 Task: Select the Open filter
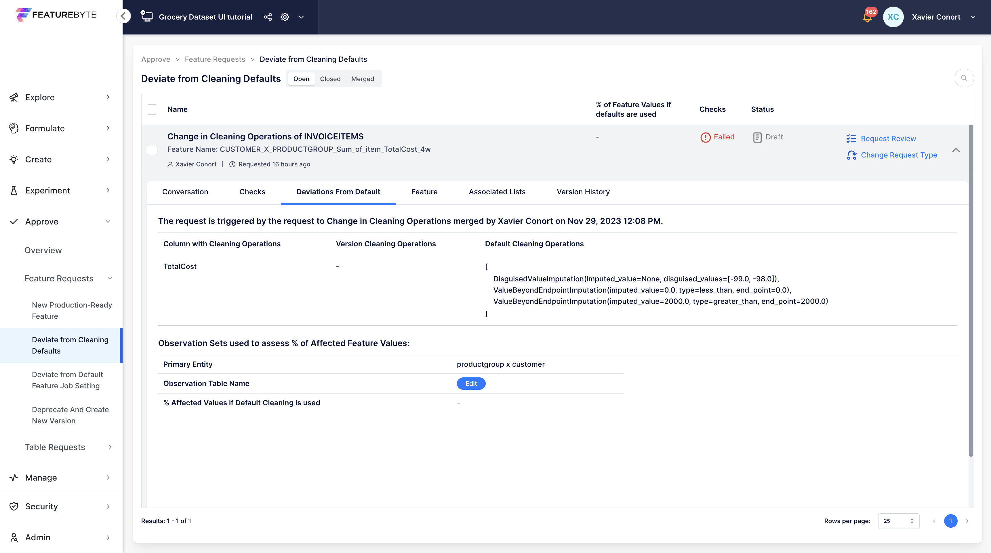301,79
